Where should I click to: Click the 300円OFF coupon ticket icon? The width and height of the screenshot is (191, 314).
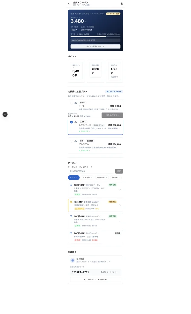pyautogui.click(x=71, y=216)
